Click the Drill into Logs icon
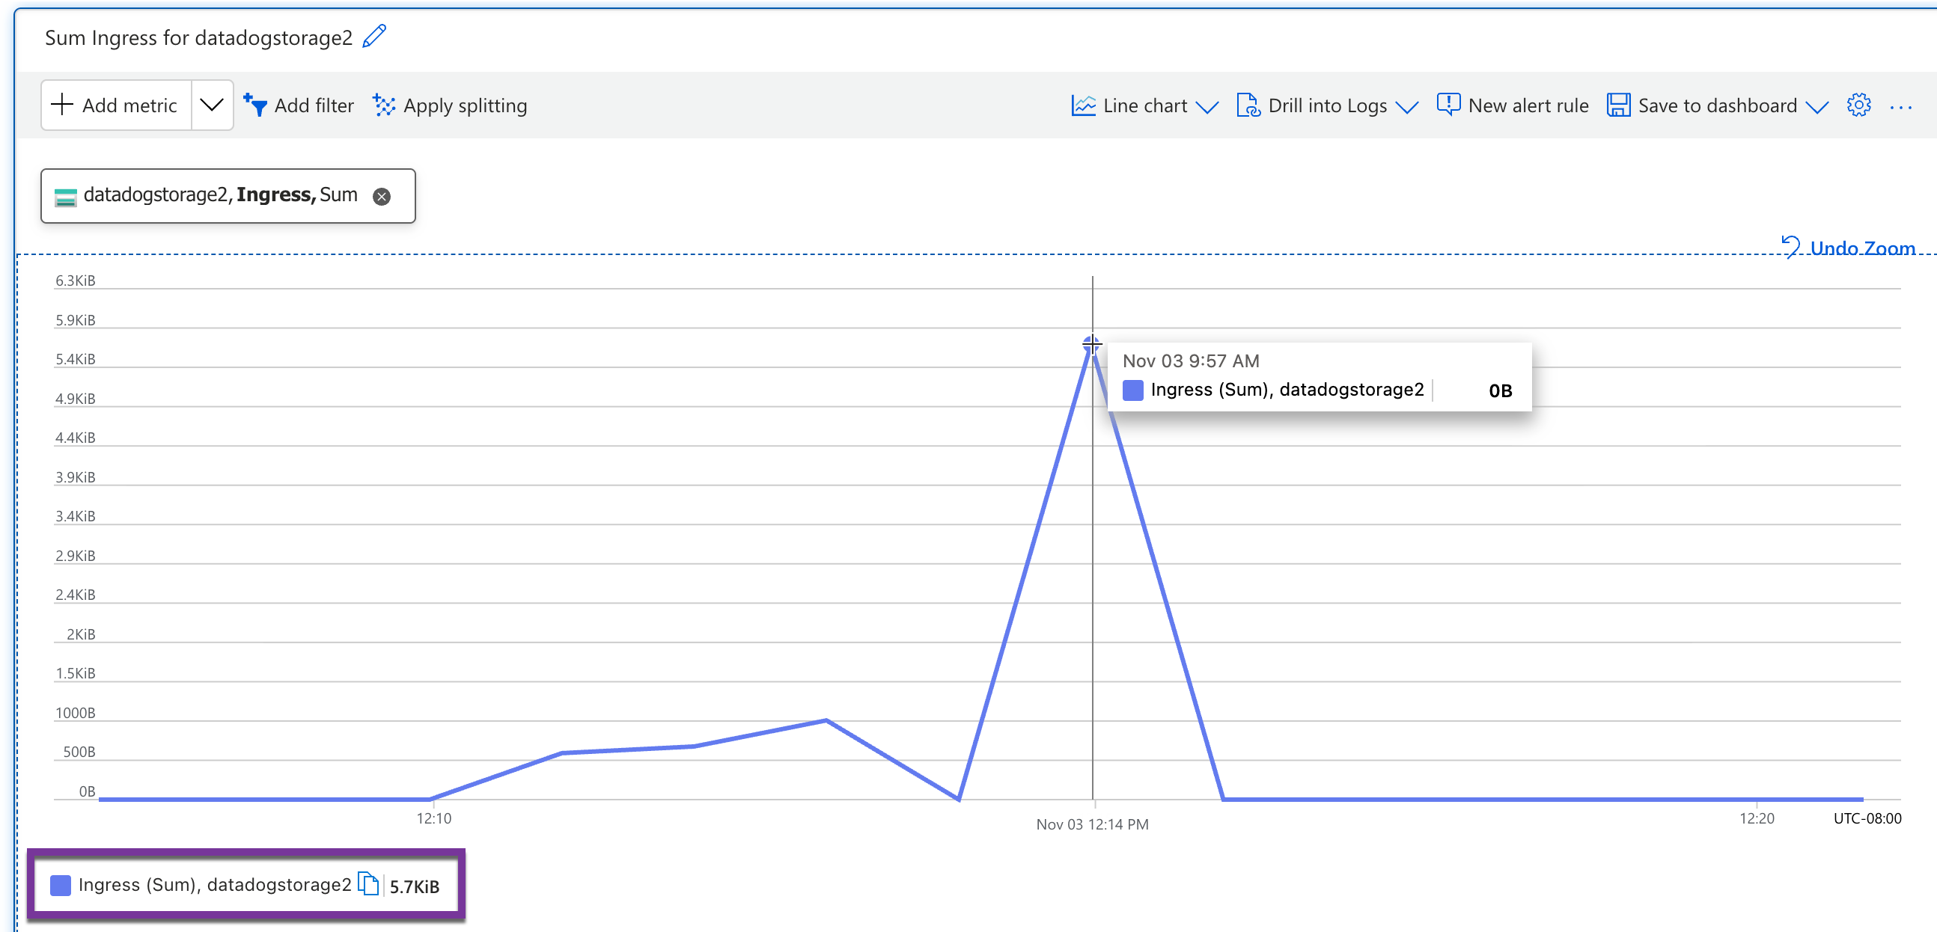Screen dimensions: 1937x932 pos(1248,105)
